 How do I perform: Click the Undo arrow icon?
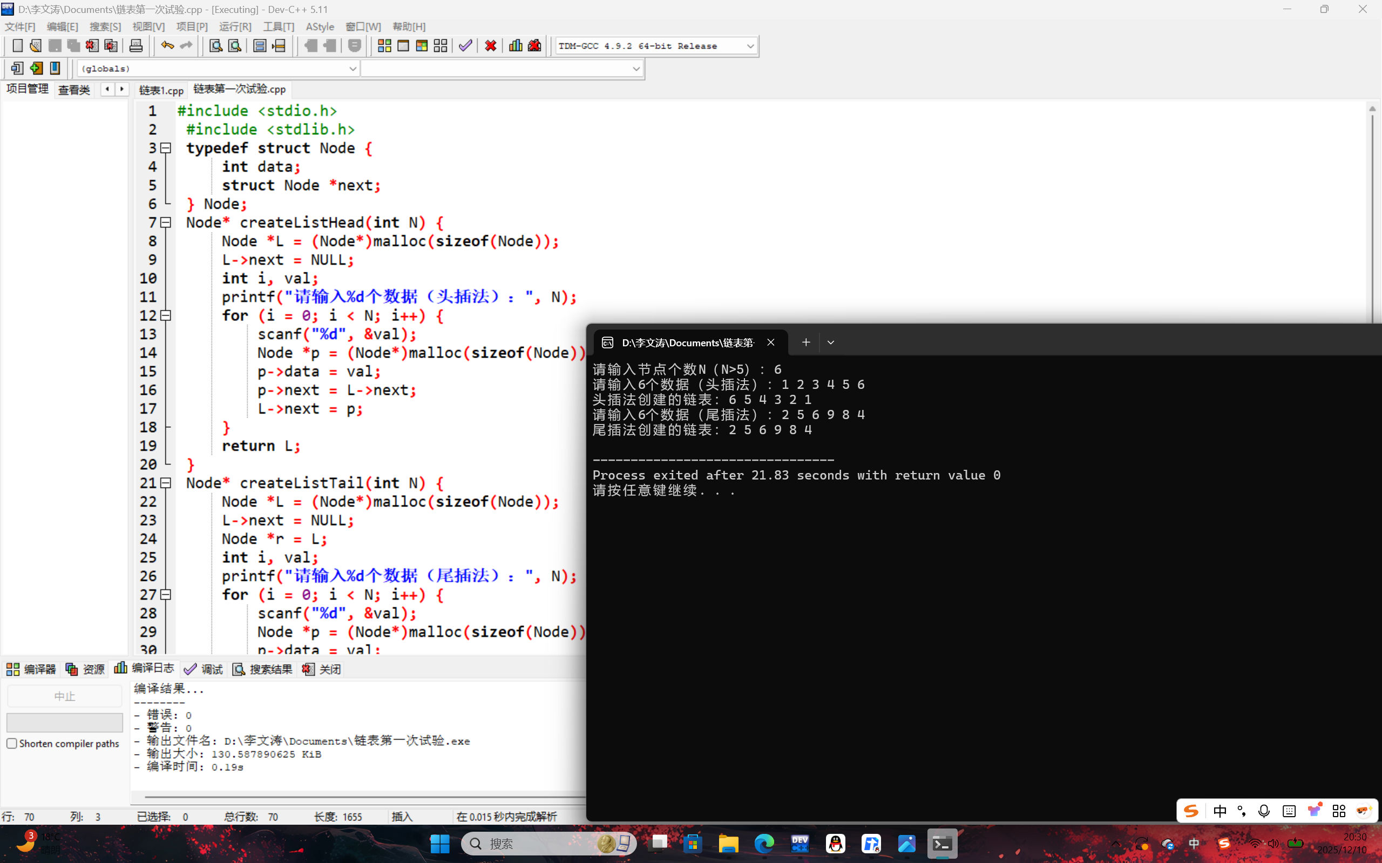pyautogui.click(x=167, y=46)
